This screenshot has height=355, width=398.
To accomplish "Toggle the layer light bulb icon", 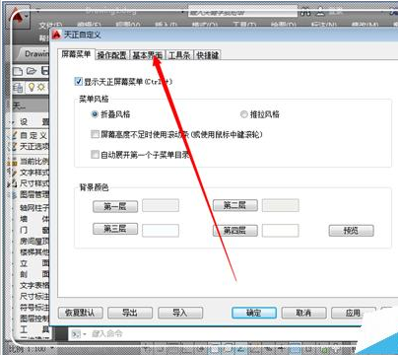I will pos(32,88).
